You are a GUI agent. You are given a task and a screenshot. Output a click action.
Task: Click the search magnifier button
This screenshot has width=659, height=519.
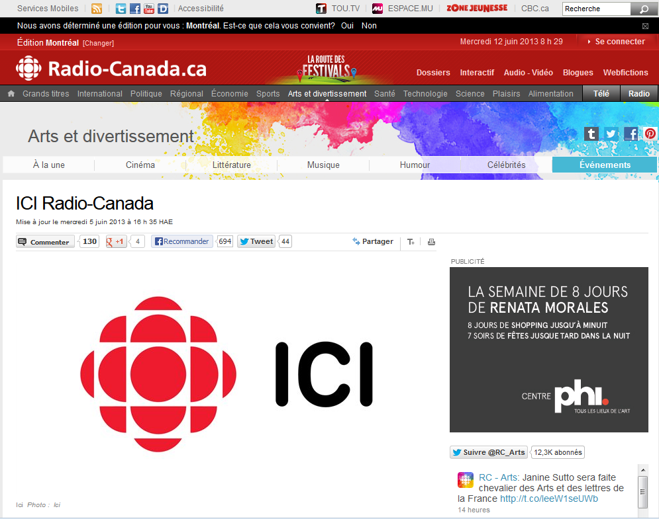coord(644,9)
